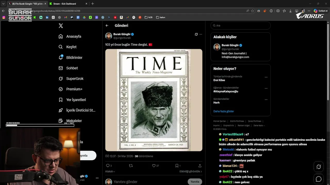Expand the Alakalı replies sort dropdown

coord(110,171)
